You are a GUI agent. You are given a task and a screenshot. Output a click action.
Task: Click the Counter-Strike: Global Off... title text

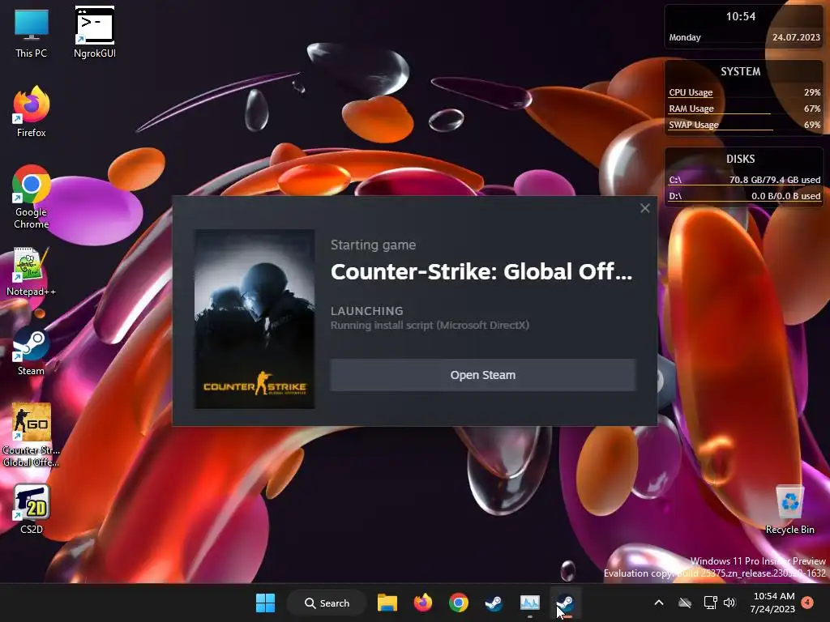click(481, 272)
